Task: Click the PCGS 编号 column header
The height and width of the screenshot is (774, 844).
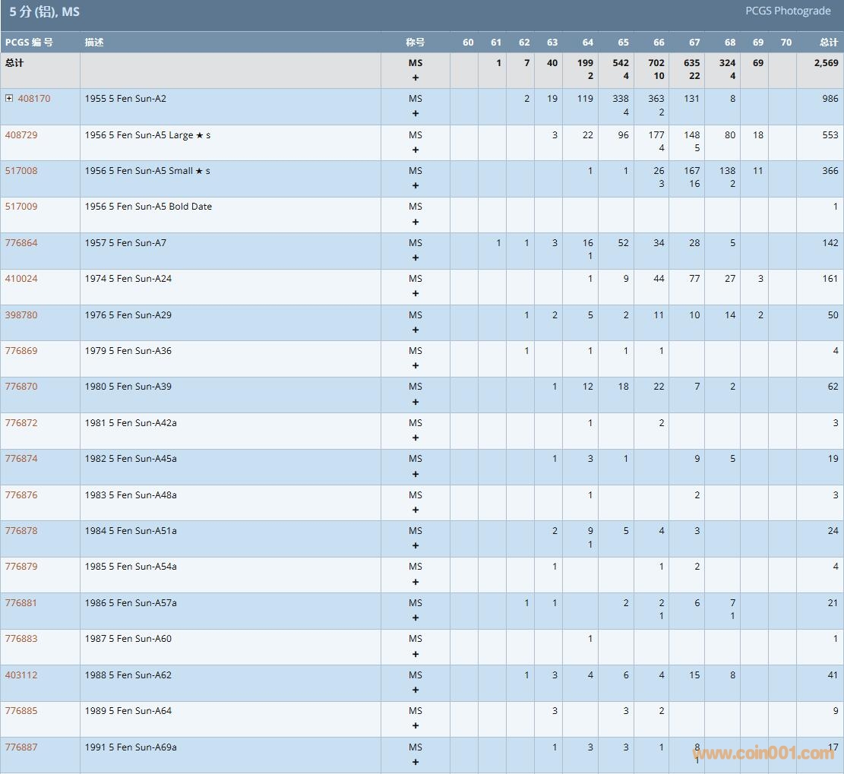Action: pos(29,43)
